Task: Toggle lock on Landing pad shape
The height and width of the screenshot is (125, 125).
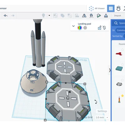Action: 99,28
